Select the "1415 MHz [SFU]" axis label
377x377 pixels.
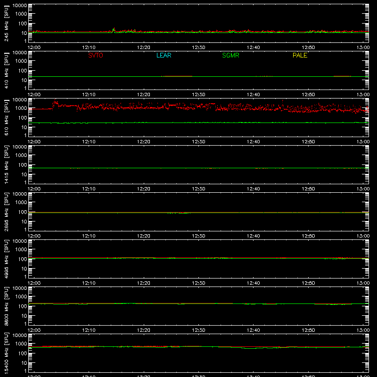tap(6, 164)
